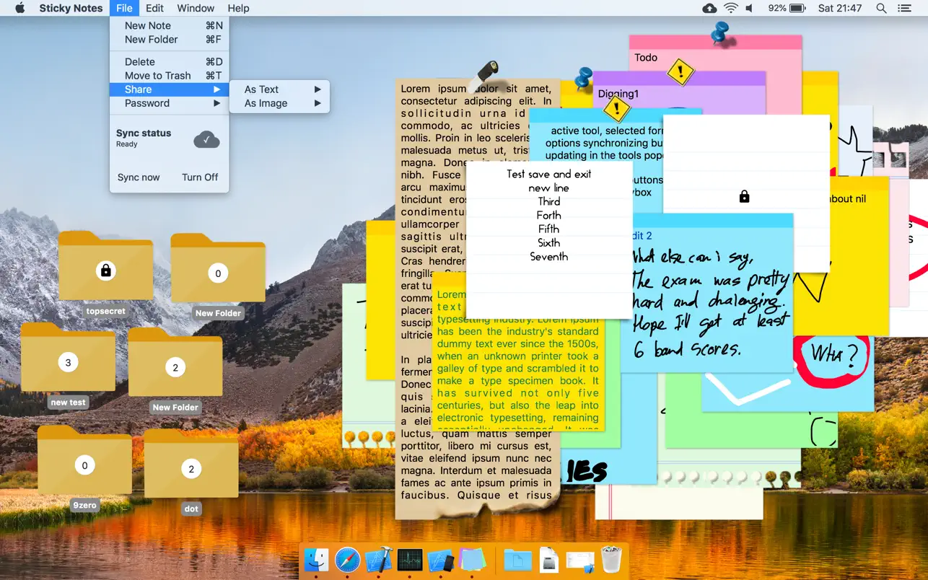Viewport: 928px width, 580px height.
Task: Click the sync status cloud icon
Action: pyautogui.click(x=206, y=138)
